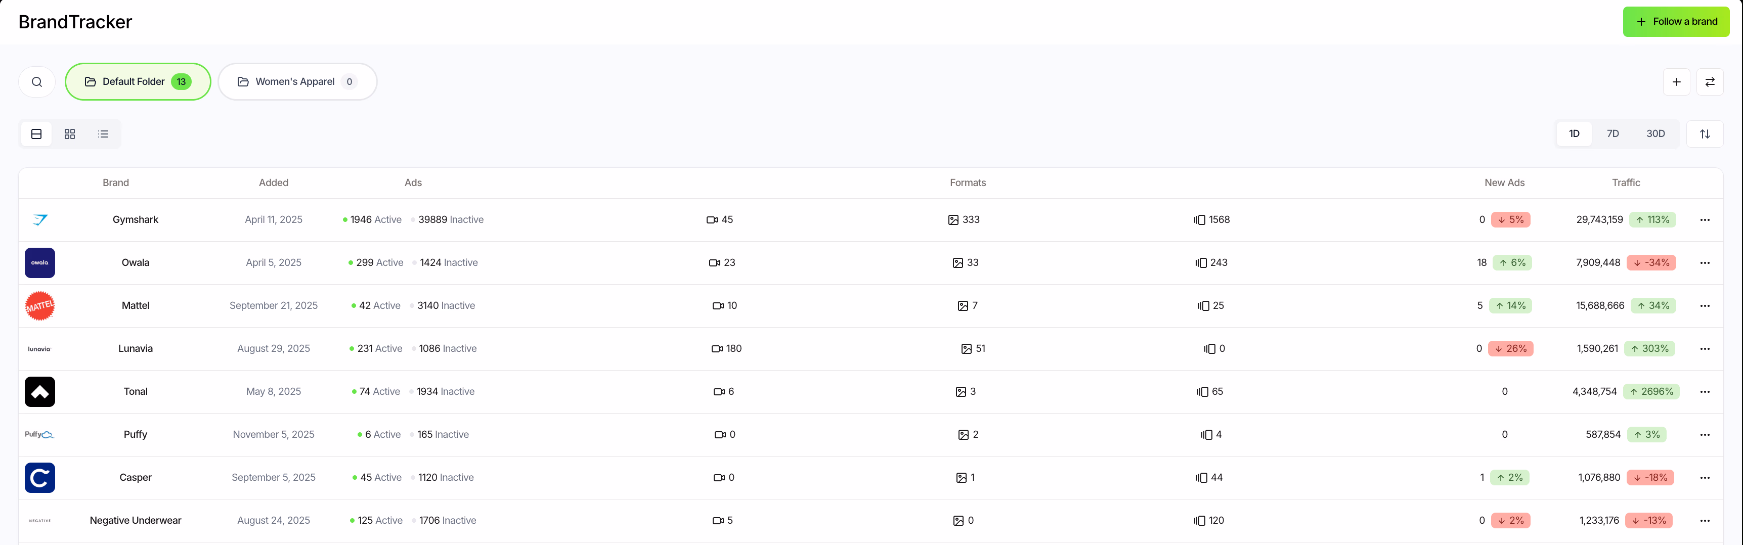Click Tonal's 2696% traffic badge
This screenshot has height=545, width=1743.
1651,391
